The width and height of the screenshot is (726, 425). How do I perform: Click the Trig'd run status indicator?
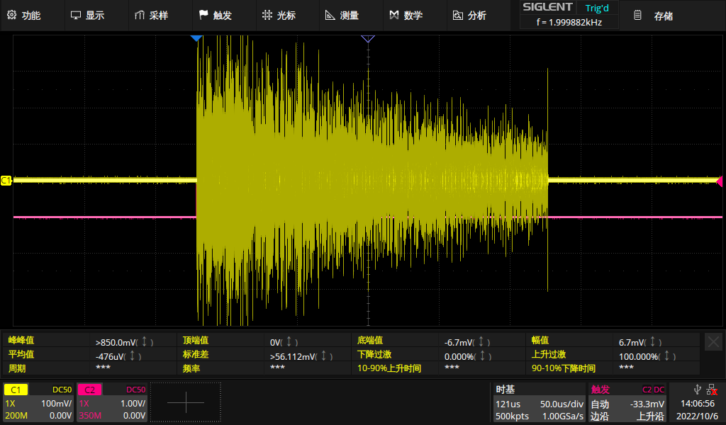[x=596, y=8]
